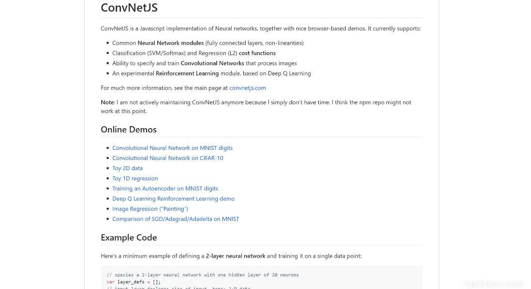
Task: Click the ConvNetJS page heading
Action: click(x=129, y=8)
